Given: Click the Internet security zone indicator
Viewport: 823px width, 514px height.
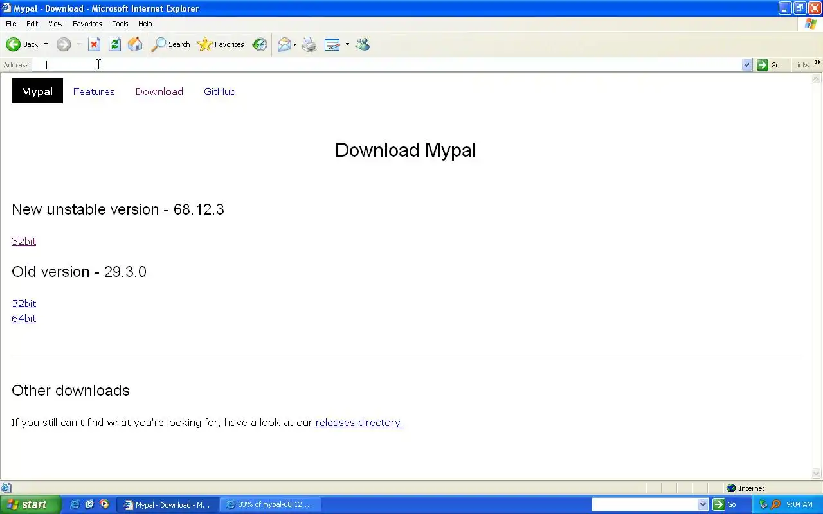Looking at the screenshot, I should [x=746, y=488].
